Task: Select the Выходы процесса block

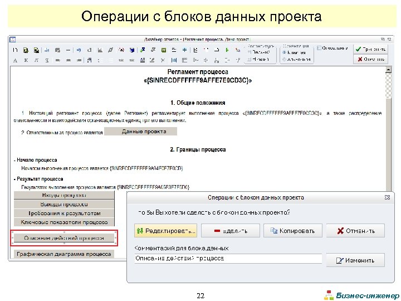Action: point(64,204)
